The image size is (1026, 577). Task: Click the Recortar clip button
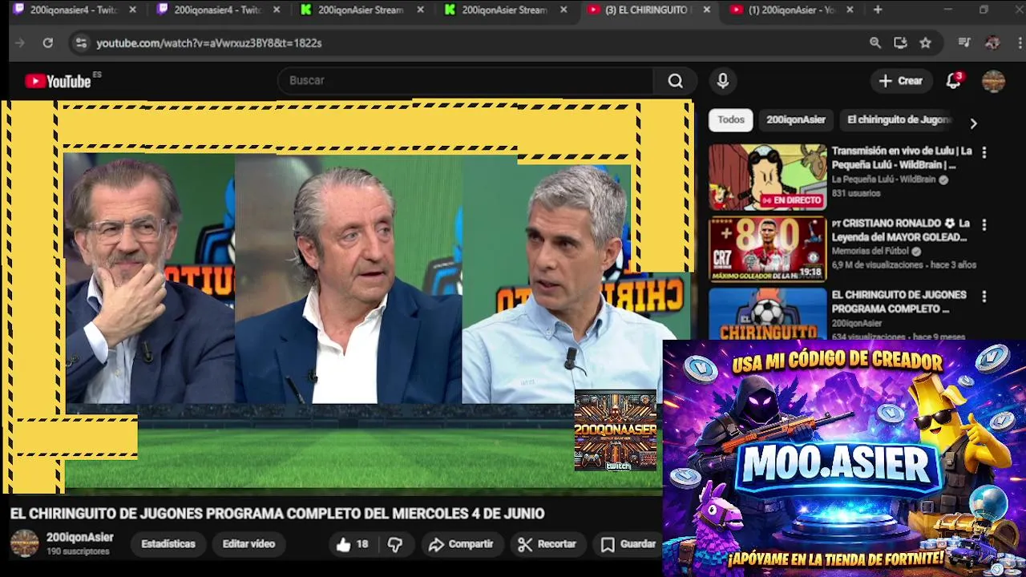(547, 544)
